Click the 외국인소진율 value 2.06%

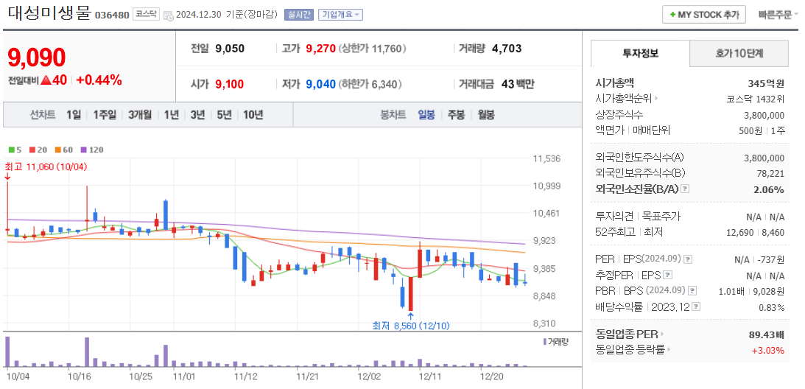pos(769,189)
